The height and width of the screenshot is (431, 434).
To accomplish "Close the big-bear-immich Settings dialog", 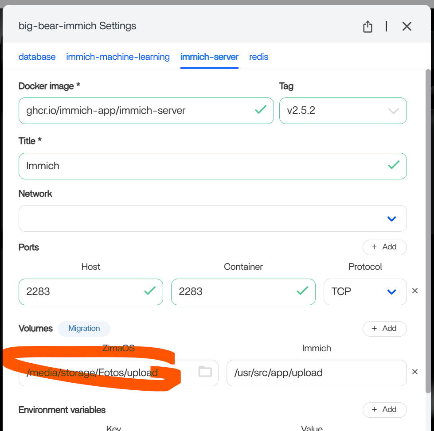I will click(407, 27).
